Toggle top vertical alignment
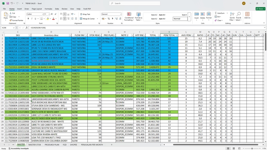This screenshot has width=267, height=150. [61, 14]
